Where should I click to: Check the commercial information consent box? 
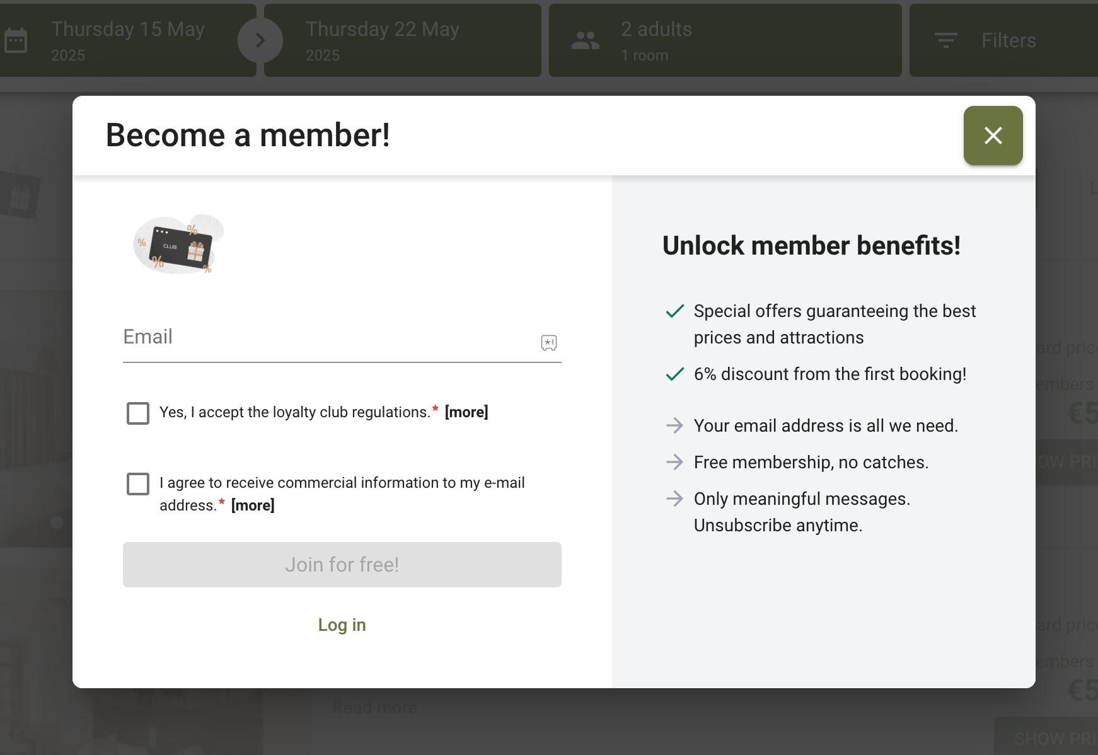click(x=138, y=484)
